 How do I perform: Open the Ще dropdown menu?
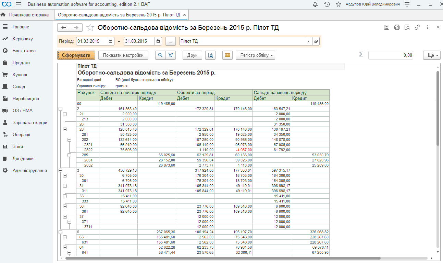432,55
